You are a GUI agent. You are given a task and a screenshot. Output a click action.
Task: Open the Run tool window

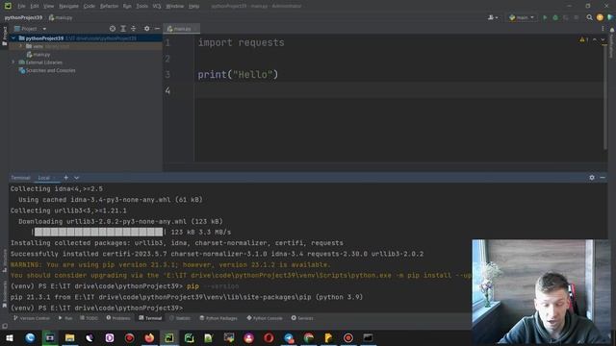click(65, 318)
